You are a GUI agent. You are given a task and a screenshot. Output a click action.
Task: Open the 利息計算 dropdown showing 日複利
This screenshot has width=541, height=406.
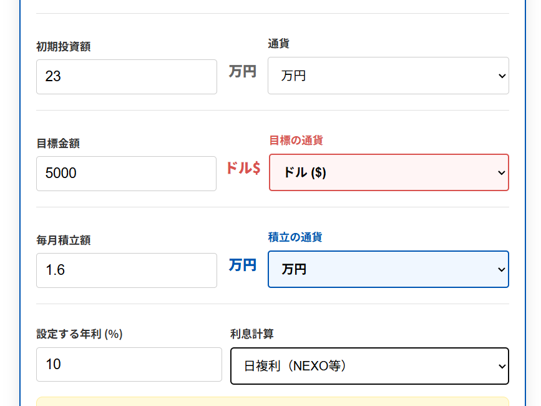coord(369,366)
